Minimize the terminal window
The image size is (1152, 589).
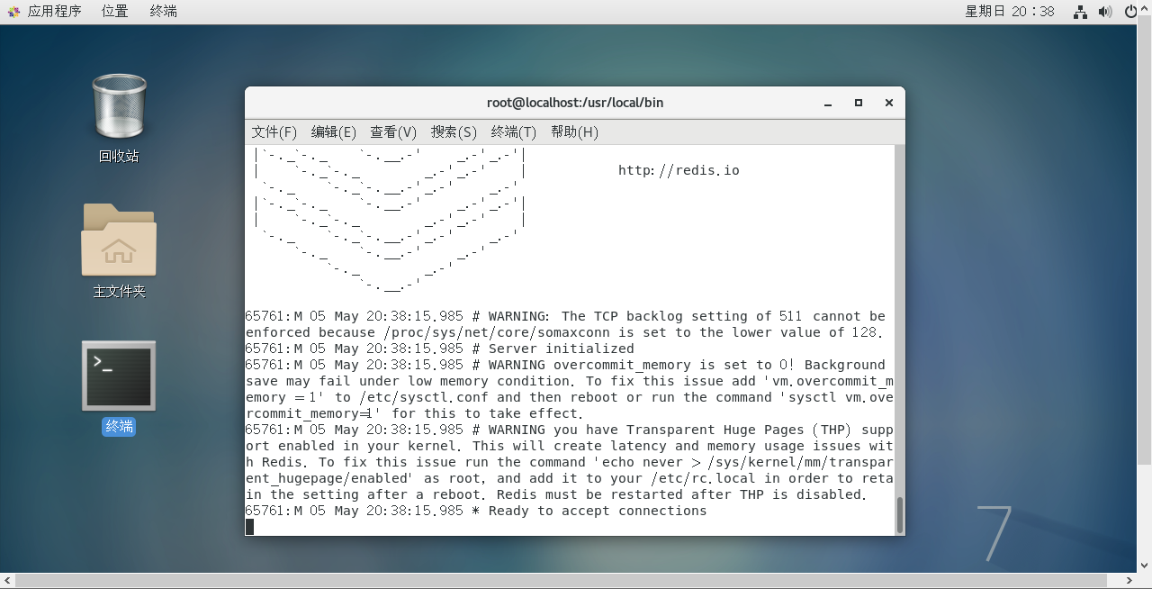828,103
